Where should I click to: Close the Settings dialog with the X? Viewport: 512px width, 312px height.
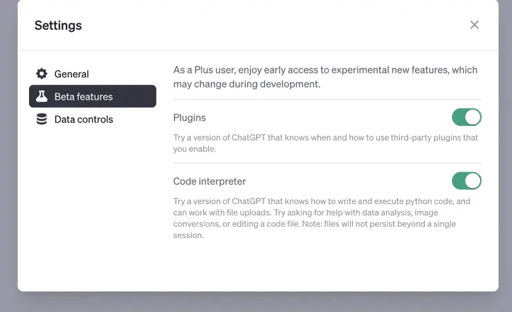pyautogui.click(x=474, y=25)
